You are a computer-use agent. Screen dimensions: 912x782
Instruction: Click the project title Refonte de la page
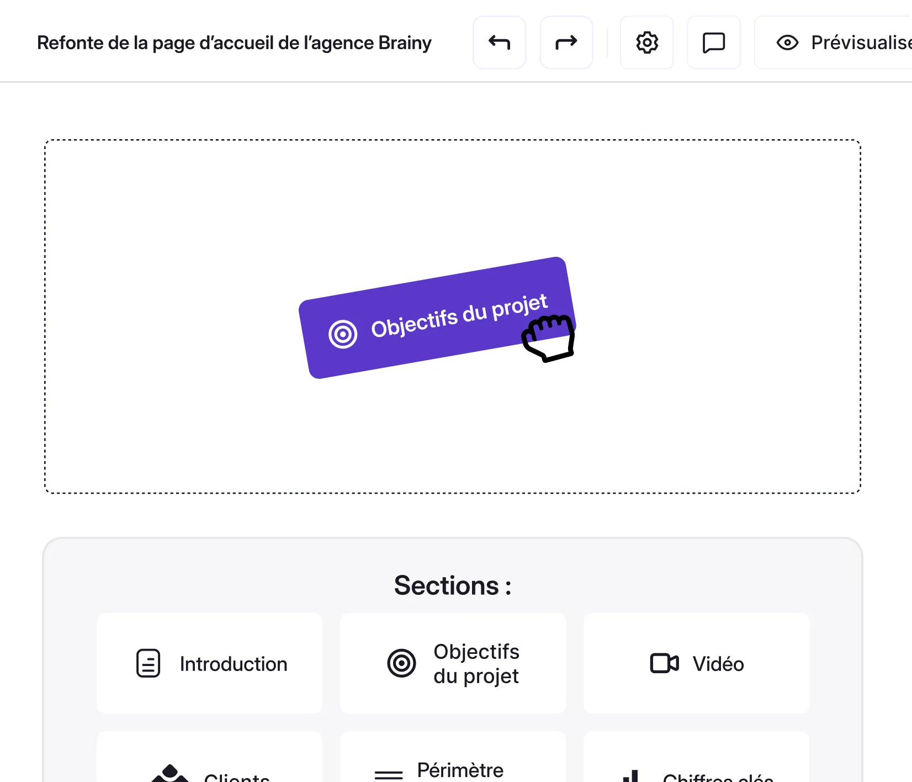coord(234,42)
